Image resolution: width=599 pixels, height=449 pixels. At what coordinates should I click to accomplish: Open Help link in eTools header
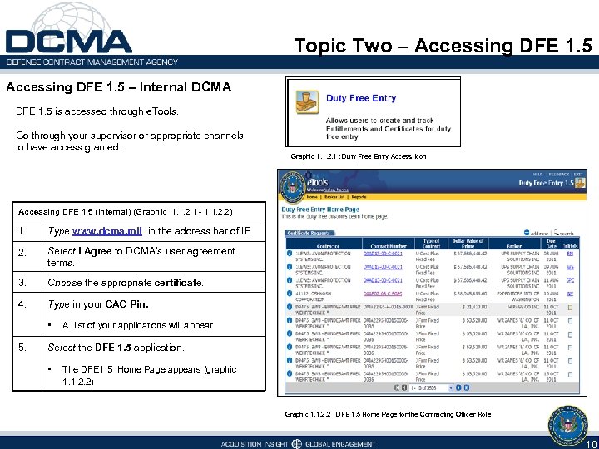[x=537, y=174]
